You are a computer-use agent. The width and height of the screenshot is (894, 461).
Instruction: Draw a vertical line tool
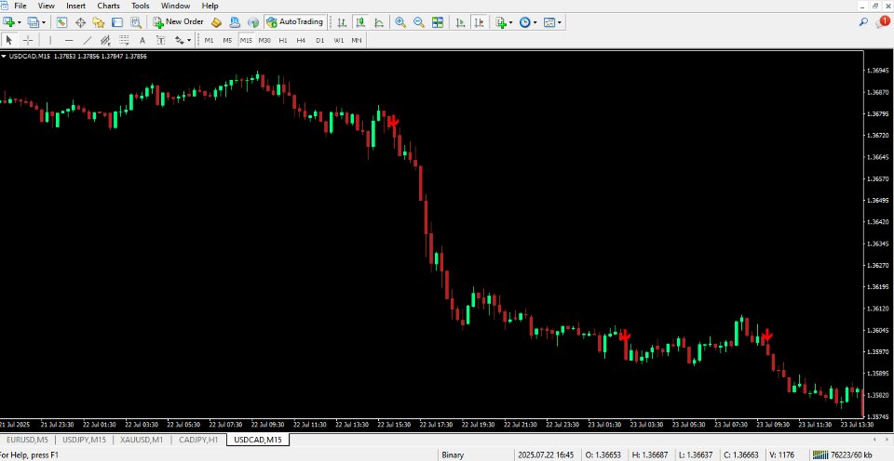[50, 40]
